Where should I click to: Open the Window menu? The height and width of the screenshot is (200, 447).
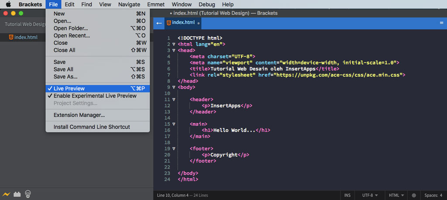pos(182,4)
